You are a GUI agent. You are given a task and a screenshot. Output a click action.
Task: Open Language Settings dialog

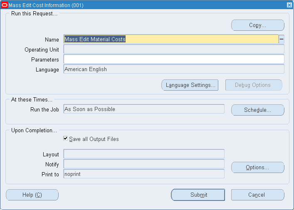coord(190,85)
